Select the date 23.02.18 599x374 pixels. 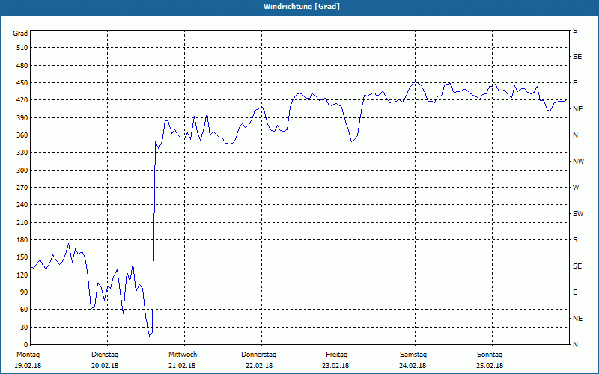click(x=335, y=366)
